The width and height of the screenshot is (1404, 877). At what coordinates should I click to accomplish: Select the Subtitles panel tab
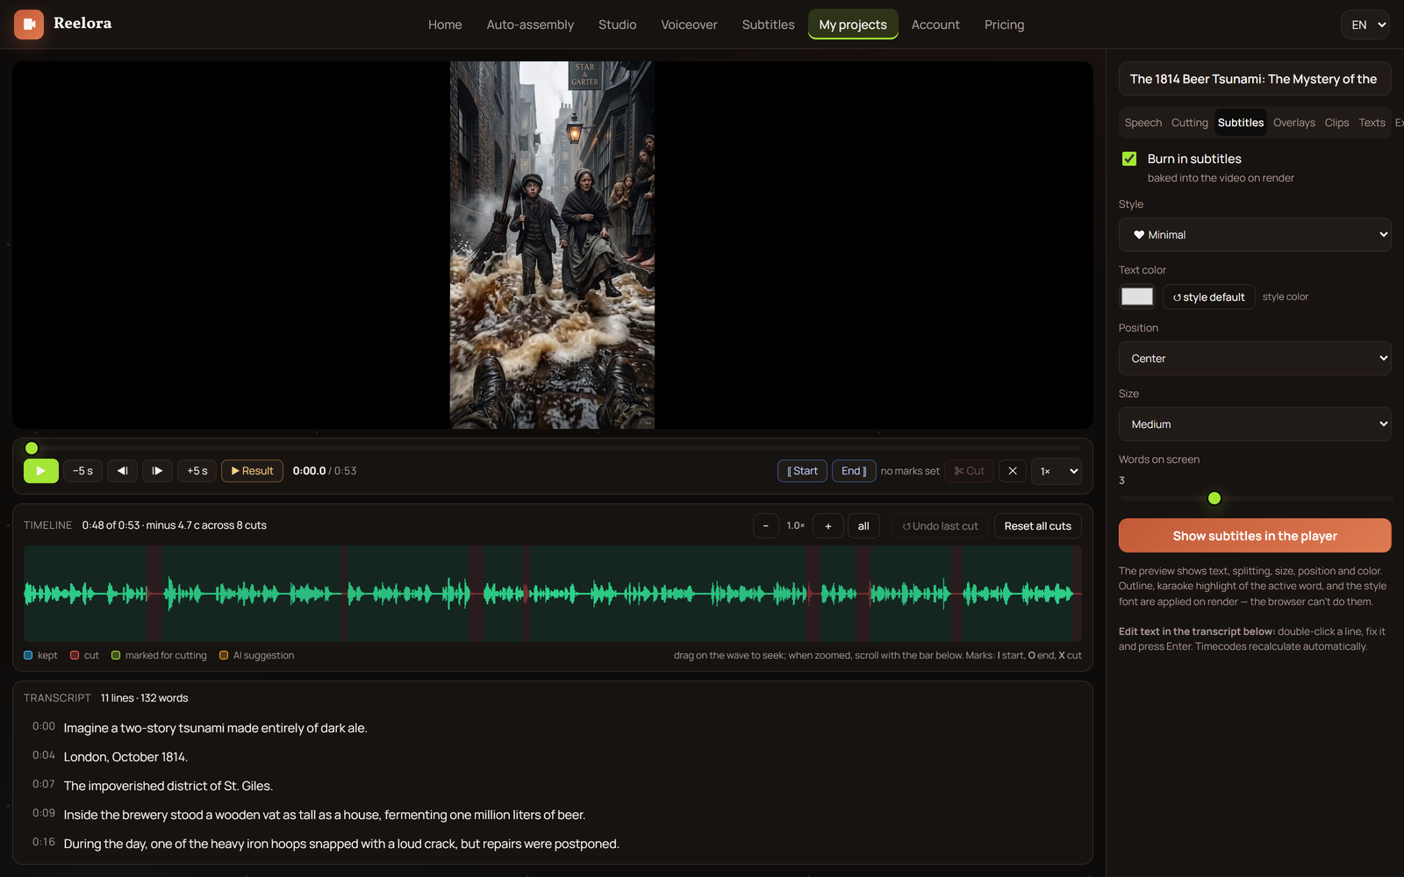click(1241, 123)
